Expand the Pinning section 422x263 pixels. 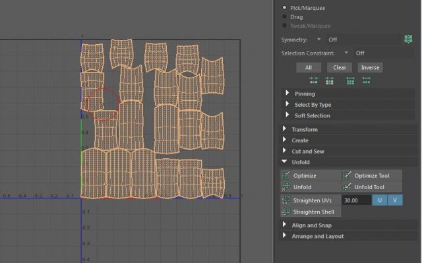(x=347, y=94)
